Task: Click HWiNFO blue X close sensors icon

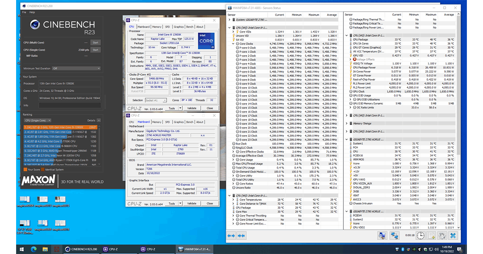Action: tap(453, 235)
